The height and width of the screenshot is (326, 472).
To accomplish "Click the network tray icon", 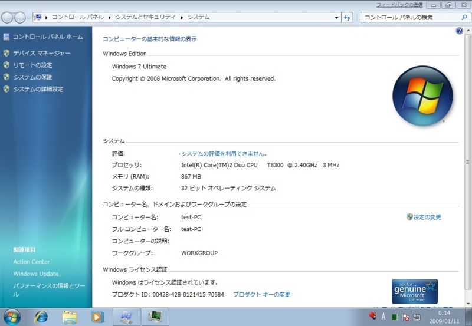I will (x=417, y=317).
